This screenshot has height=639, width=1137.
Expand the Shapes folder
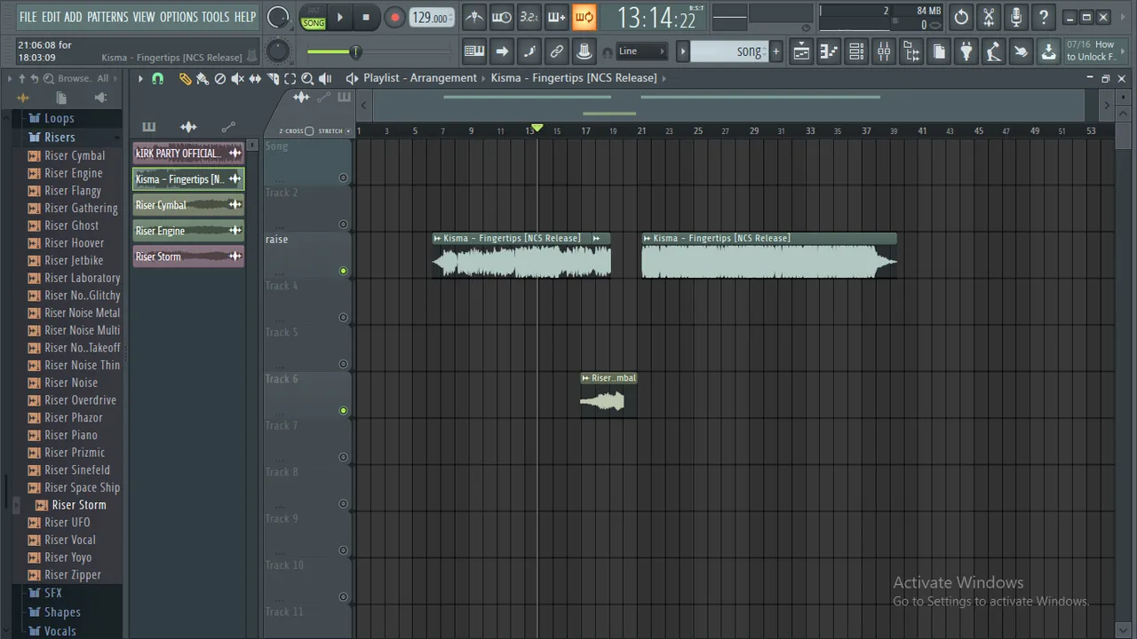point(62,612)
